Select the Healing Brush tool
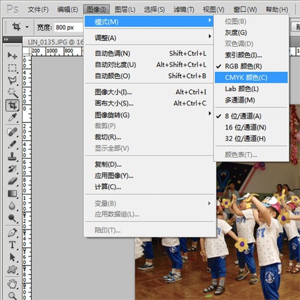 (12, 132)
